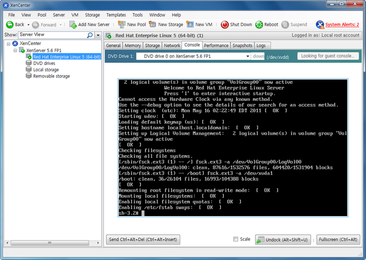Open the Show view dropdown arrow
Screen dimensions: 366x260
98,35
